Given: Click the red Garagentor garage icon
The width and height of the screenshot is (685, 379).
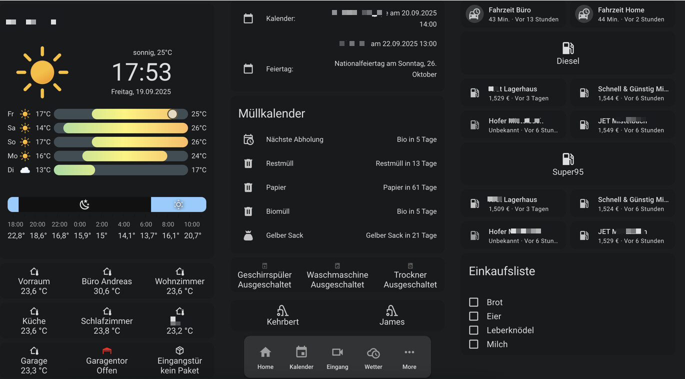Looking at the screenshot, I should click(106, 350).
